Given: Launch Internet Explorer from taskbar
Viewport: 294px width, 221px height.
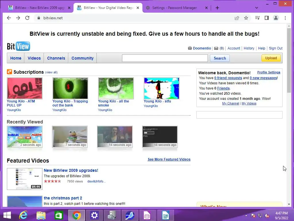Looking at the screenshot, I should click(x=23, y=215).
